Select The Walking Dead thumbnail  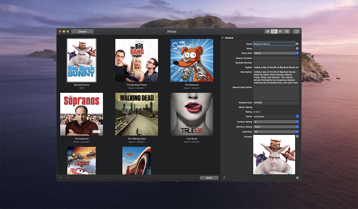click(x=137, y=114)
